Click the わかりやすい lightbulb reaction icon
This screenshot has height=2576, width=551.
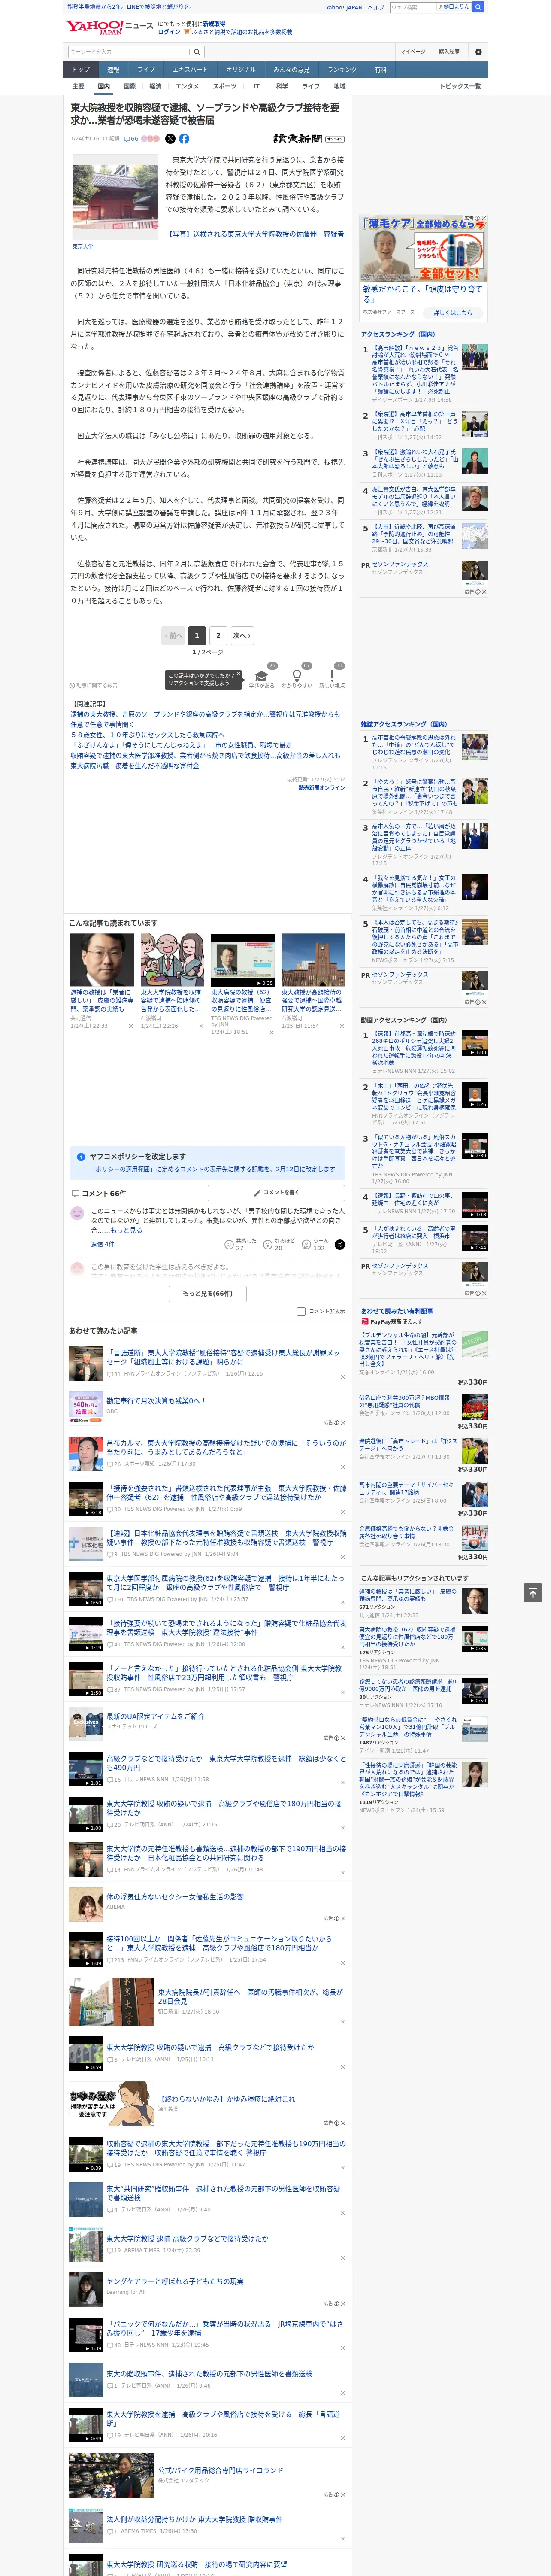click(296, 677)
